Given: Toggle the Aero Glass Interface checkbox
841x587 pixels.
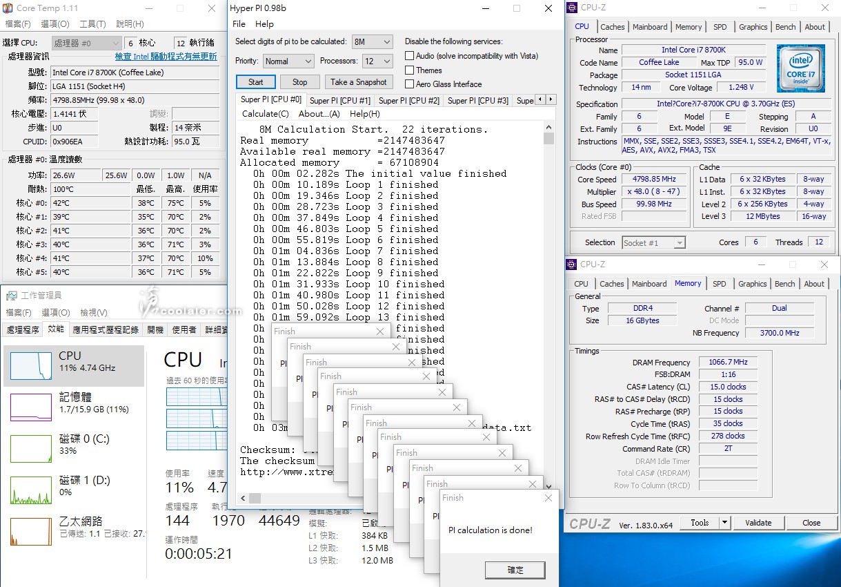Looking at the screenshot, I should pos(410,84).
